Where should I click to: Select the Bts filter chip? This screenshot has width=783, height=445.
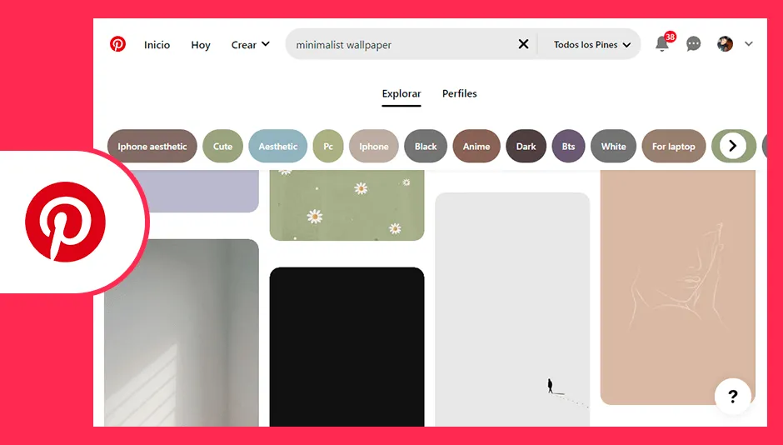568,147
